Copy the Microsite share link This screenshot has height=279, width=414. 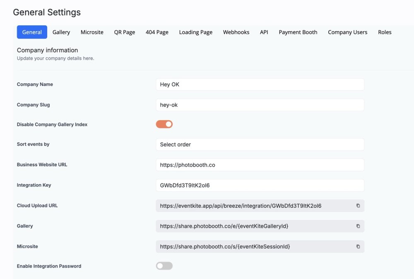(x=358, y=246)
